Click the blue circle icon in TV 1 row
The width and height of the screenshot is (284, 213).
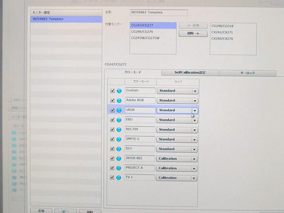119,178
